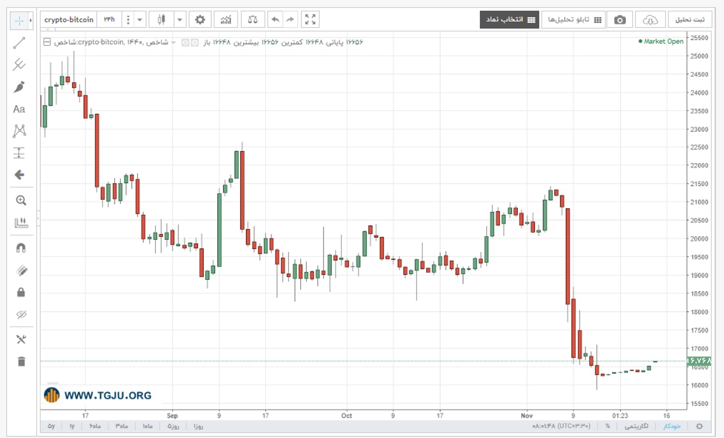Open the indicators chart icon

pyautogui.click(x=226, y=20)
